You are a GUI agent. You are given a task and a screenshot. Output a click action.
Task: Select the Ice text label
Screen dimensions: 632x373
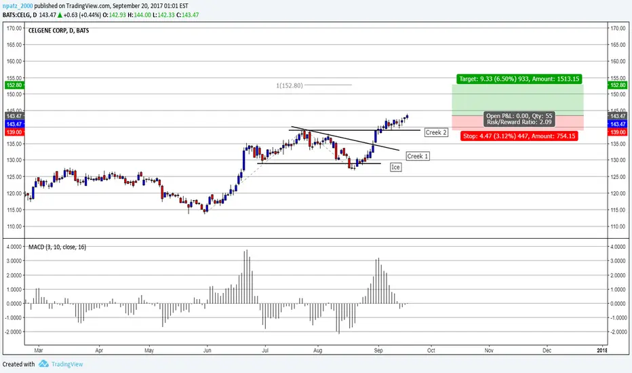395,167
